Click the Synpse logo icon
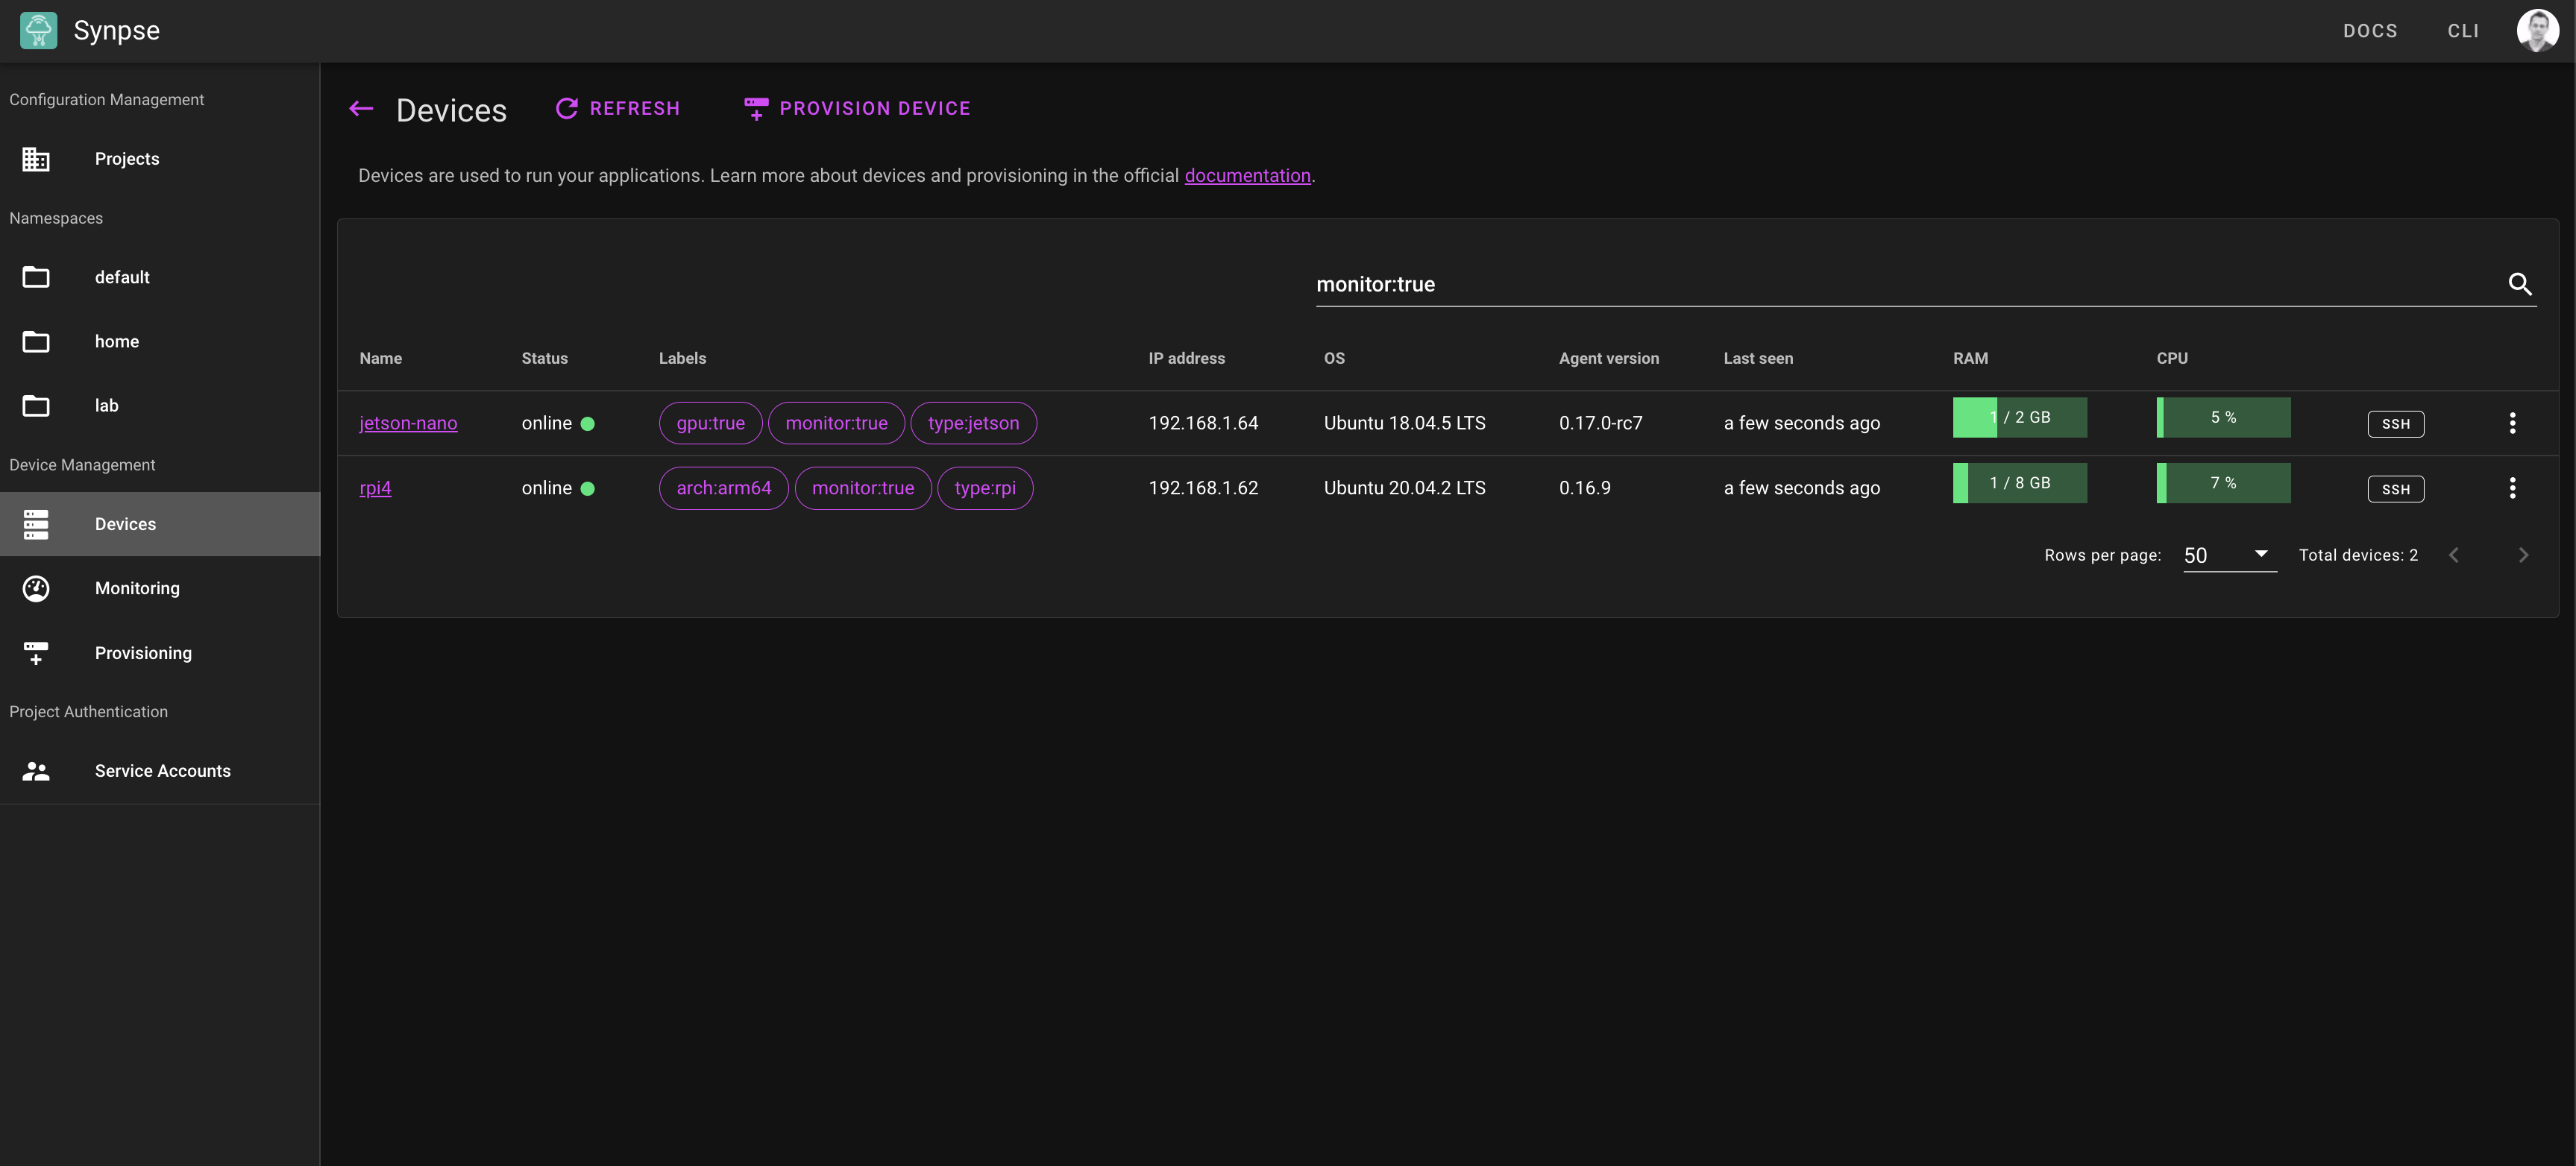The image size is (2576, 1166). click(x=38, y=30)
